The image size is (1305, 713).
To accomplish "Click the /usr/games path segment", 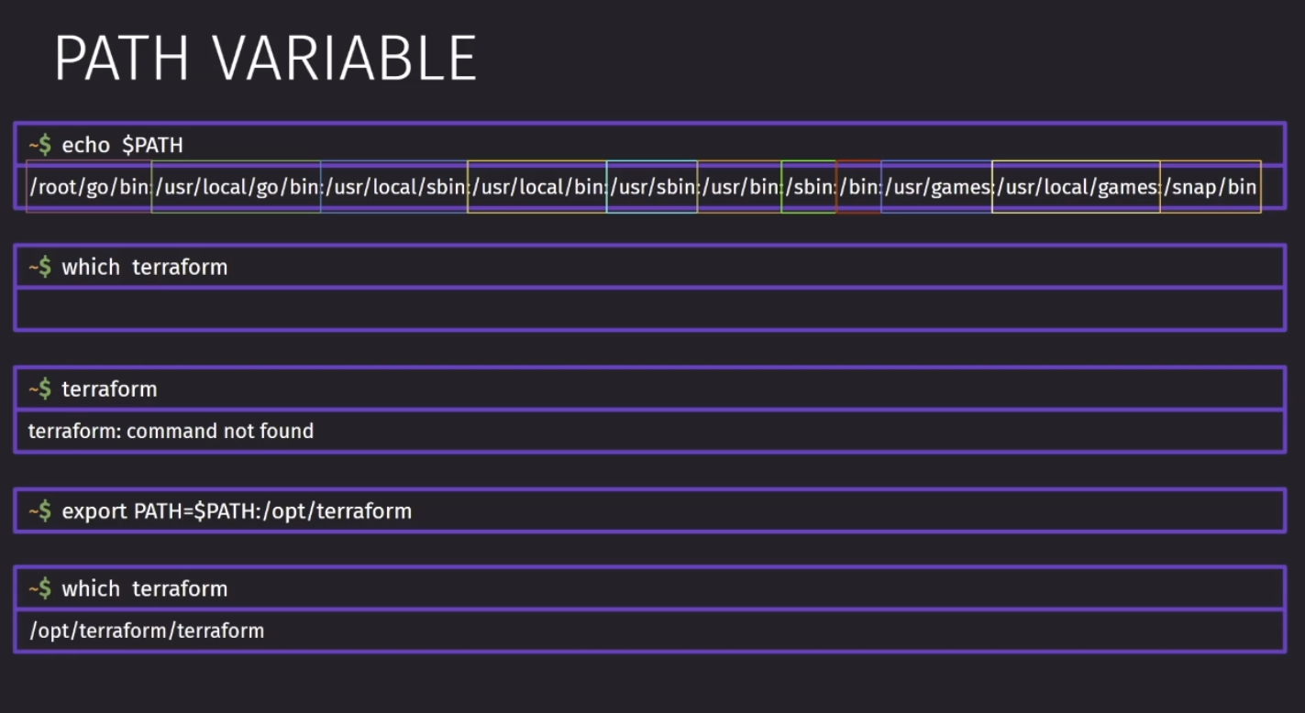I will (x=937, y=187).
